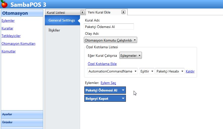Close the Kural Listesi tab
The height and width of the screenshot is (129, 223).
click(x=82, y=12)
